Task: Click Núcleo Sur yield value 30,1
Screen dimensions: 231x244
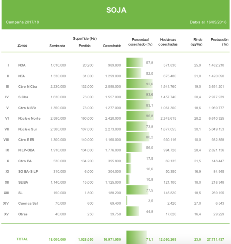Action: [197, 129]
